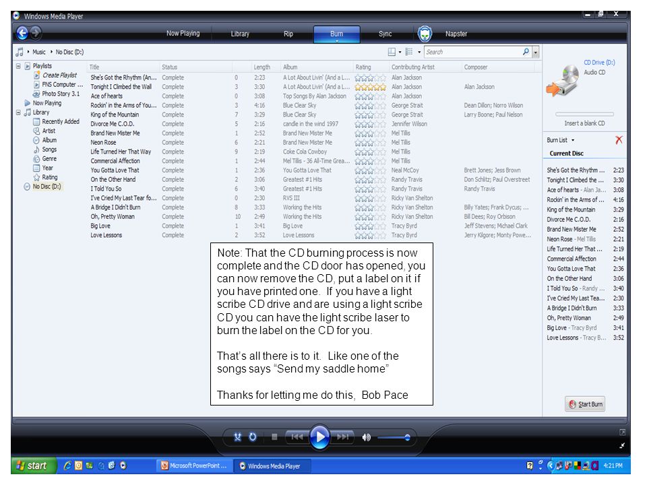The image size is (647, 485).
Task: Switch to compact mode icon
Action: click(x=622, y=445)
